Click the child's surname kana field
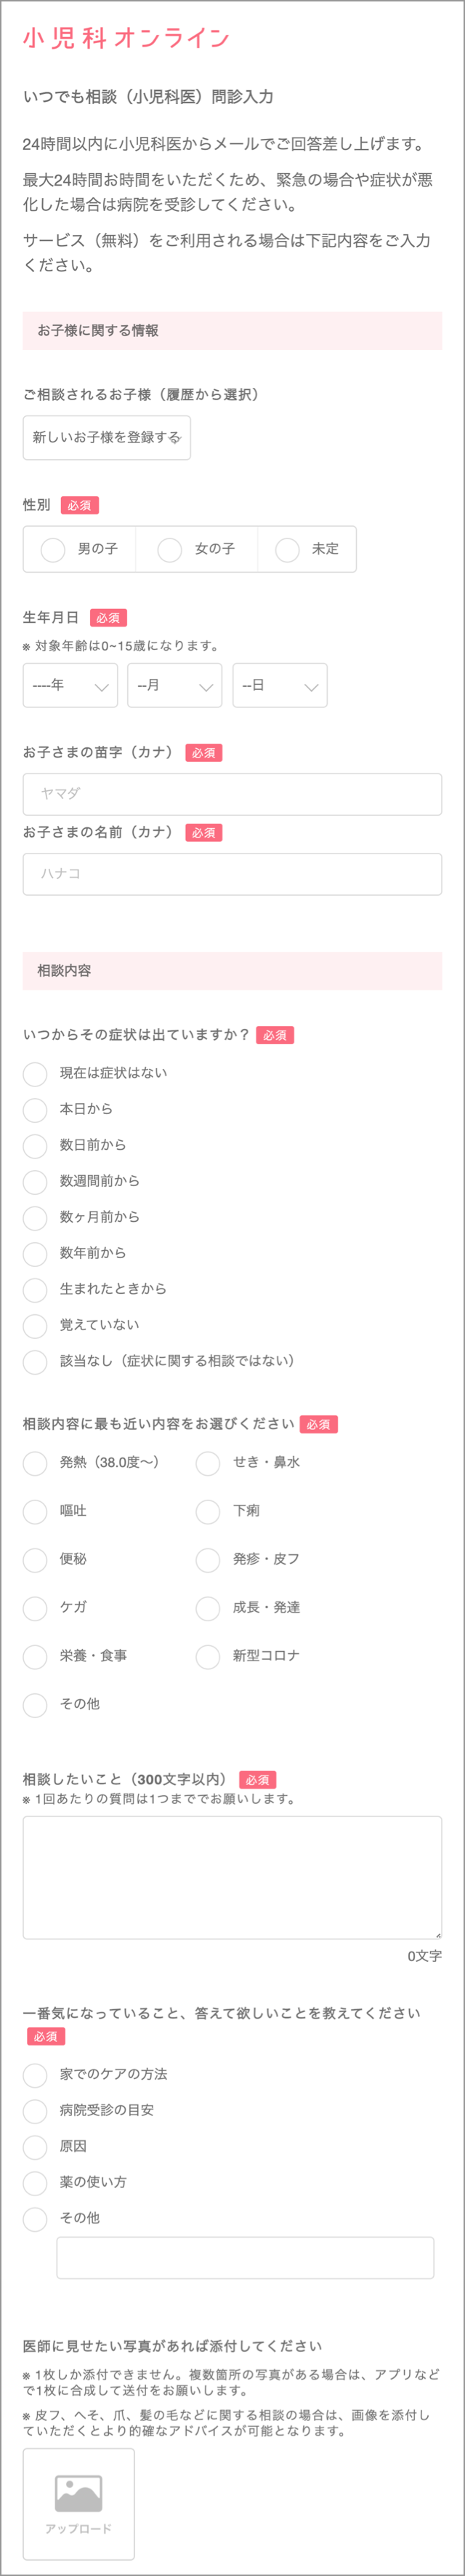 point(232,794)
